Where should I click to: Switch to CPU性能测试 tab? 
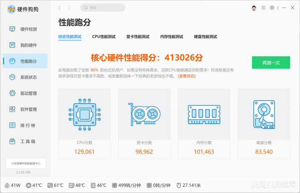tap(104, 37)
